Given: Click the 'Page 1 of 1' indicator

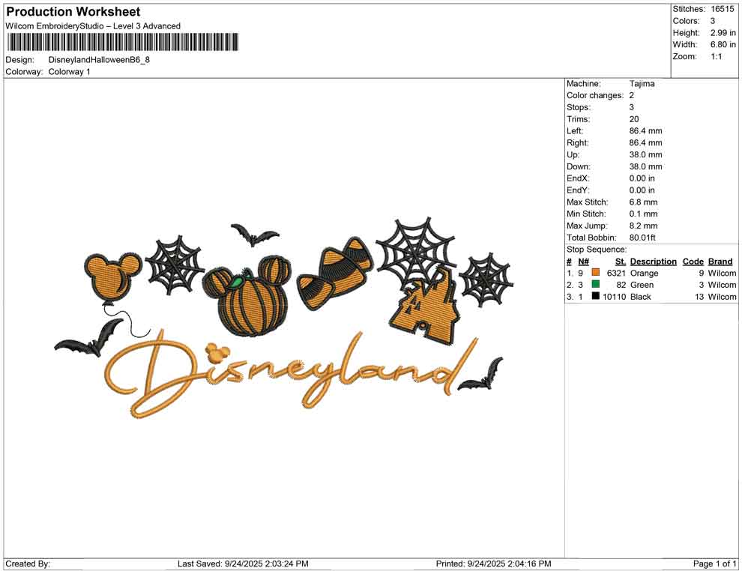Looking at the screenshot, I should point(714,564).
